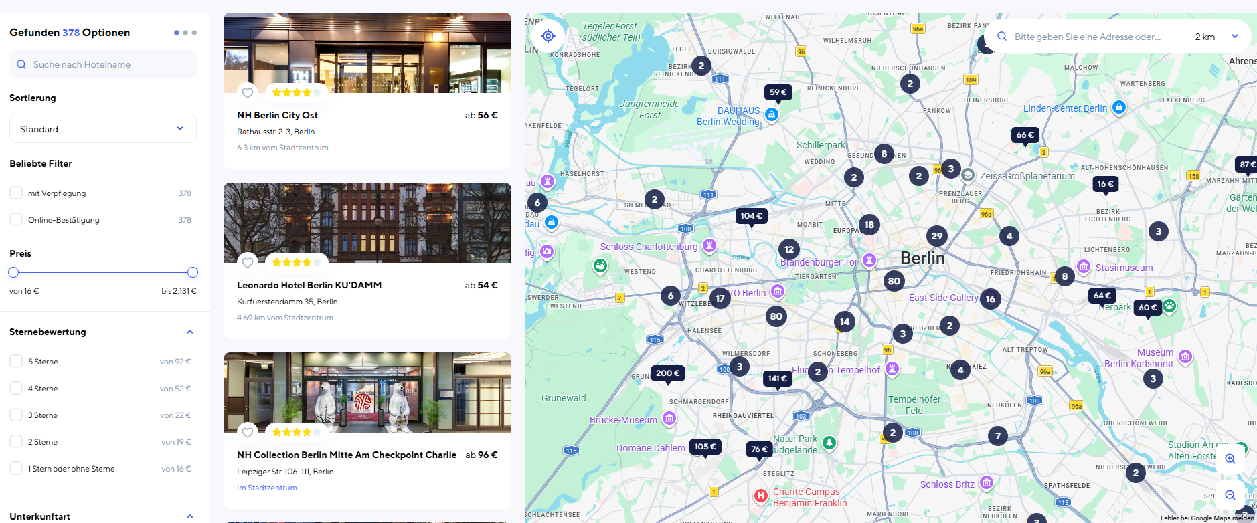Open the Standard sorting dropdown
Image resolution: width=1257 pixels, height=523 pixels.
click(103, 128)
